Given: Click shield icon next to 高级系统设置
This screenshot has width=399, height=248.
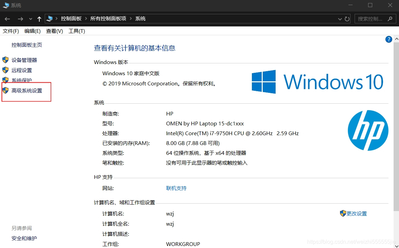Looking at the screenshot, I should (5, 90).
